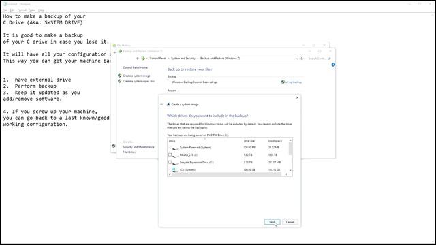Click the 100.00 MB total size value
The width and height of the screenshot is (436, 245).
(249, 148)
